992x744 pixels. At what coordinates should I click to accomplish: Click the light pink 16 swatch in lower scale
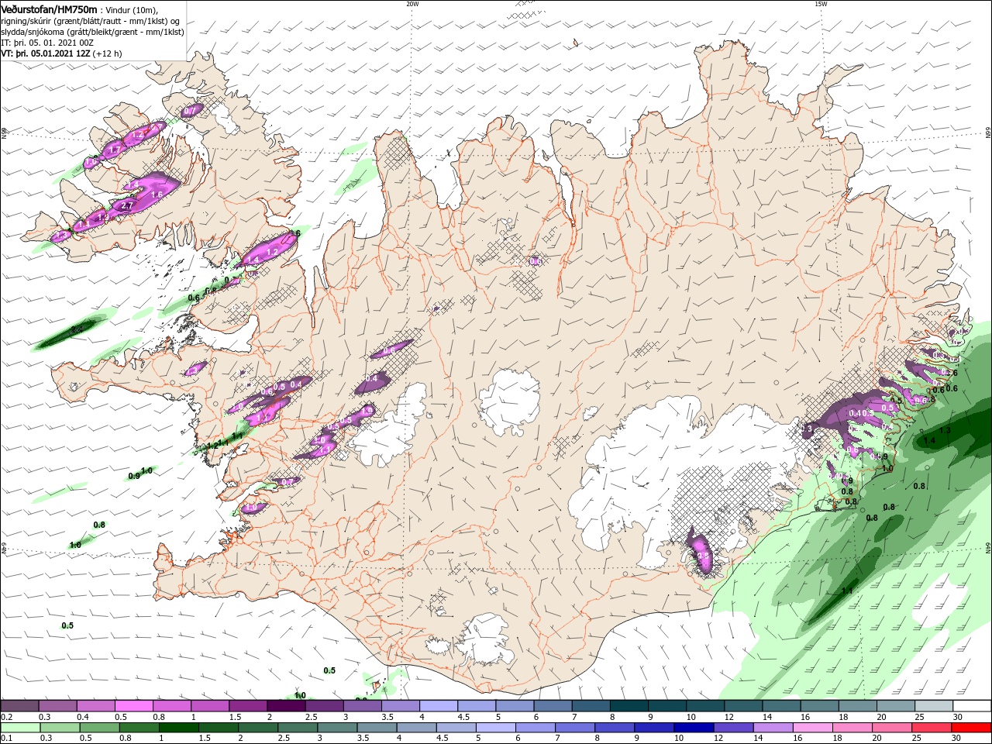(x=811, y=728)
